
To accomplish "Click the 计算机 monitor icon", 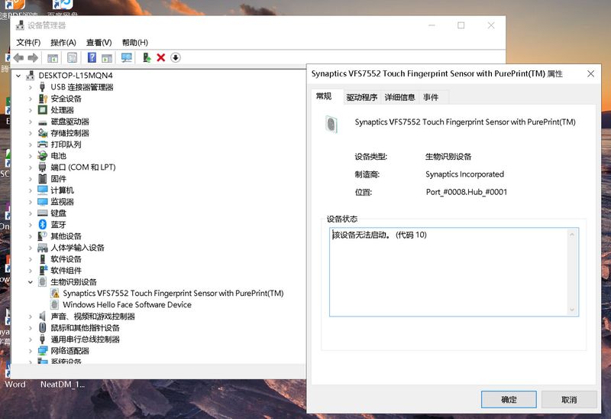I will 43,190.
